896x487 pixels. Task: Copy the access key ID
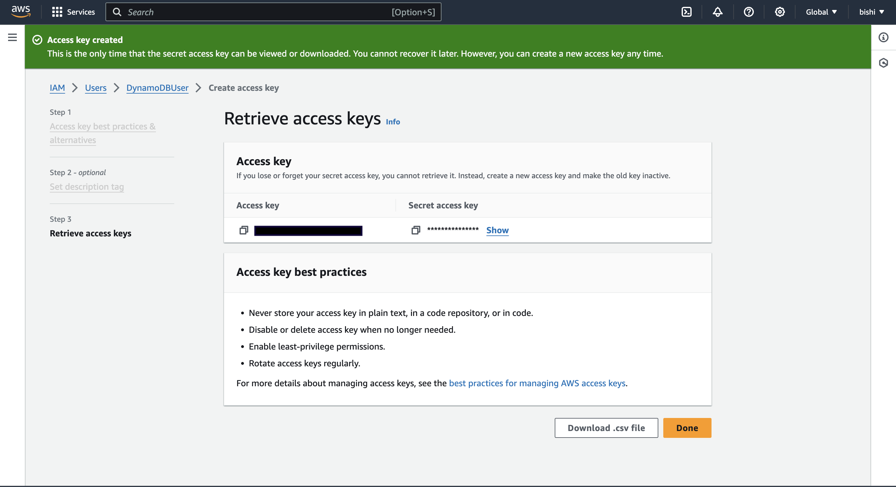pos(244,230)
